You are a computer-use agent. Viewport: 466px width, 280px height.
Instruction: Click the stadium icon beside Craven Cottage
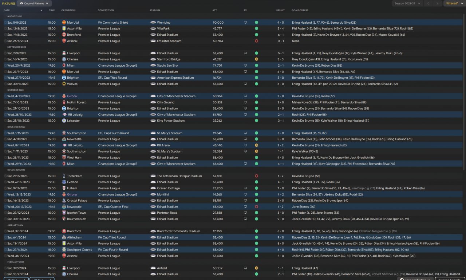pos(153,188)
